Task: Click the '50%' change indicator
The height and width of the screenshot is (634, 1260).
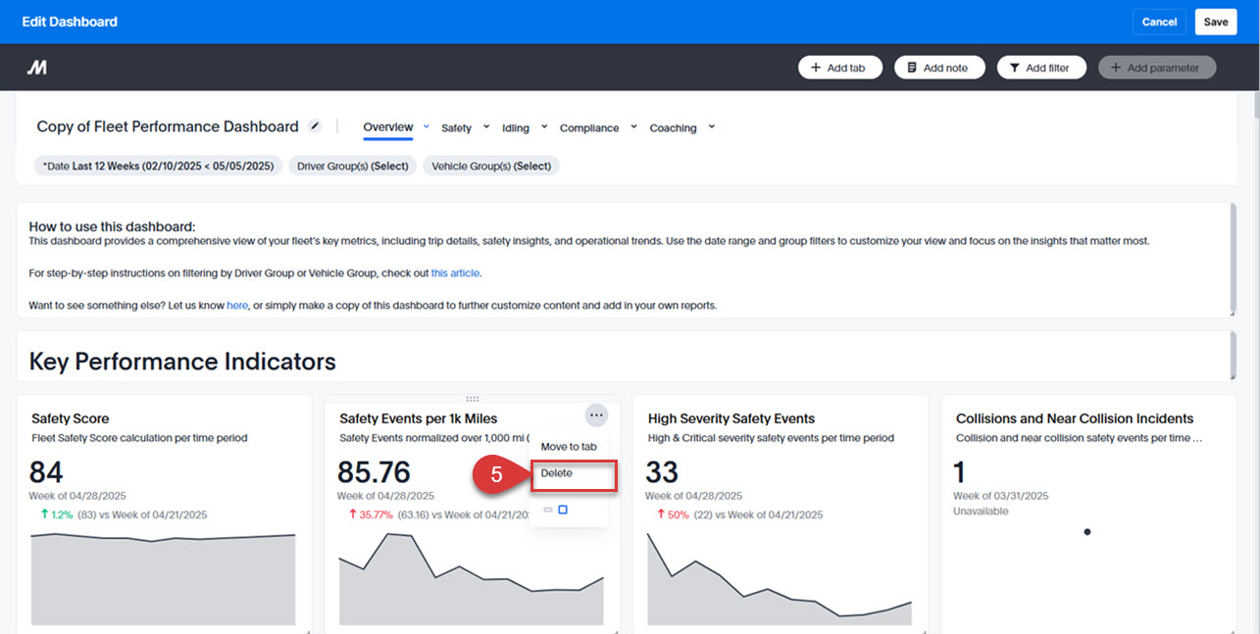Action: click(673, 514)
